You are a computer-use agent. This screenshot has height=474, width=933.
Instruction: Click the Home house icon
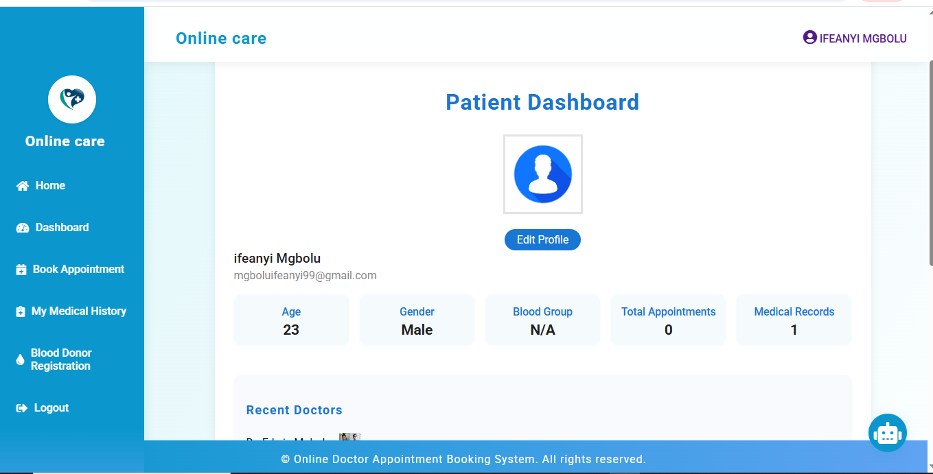point(23,186)
